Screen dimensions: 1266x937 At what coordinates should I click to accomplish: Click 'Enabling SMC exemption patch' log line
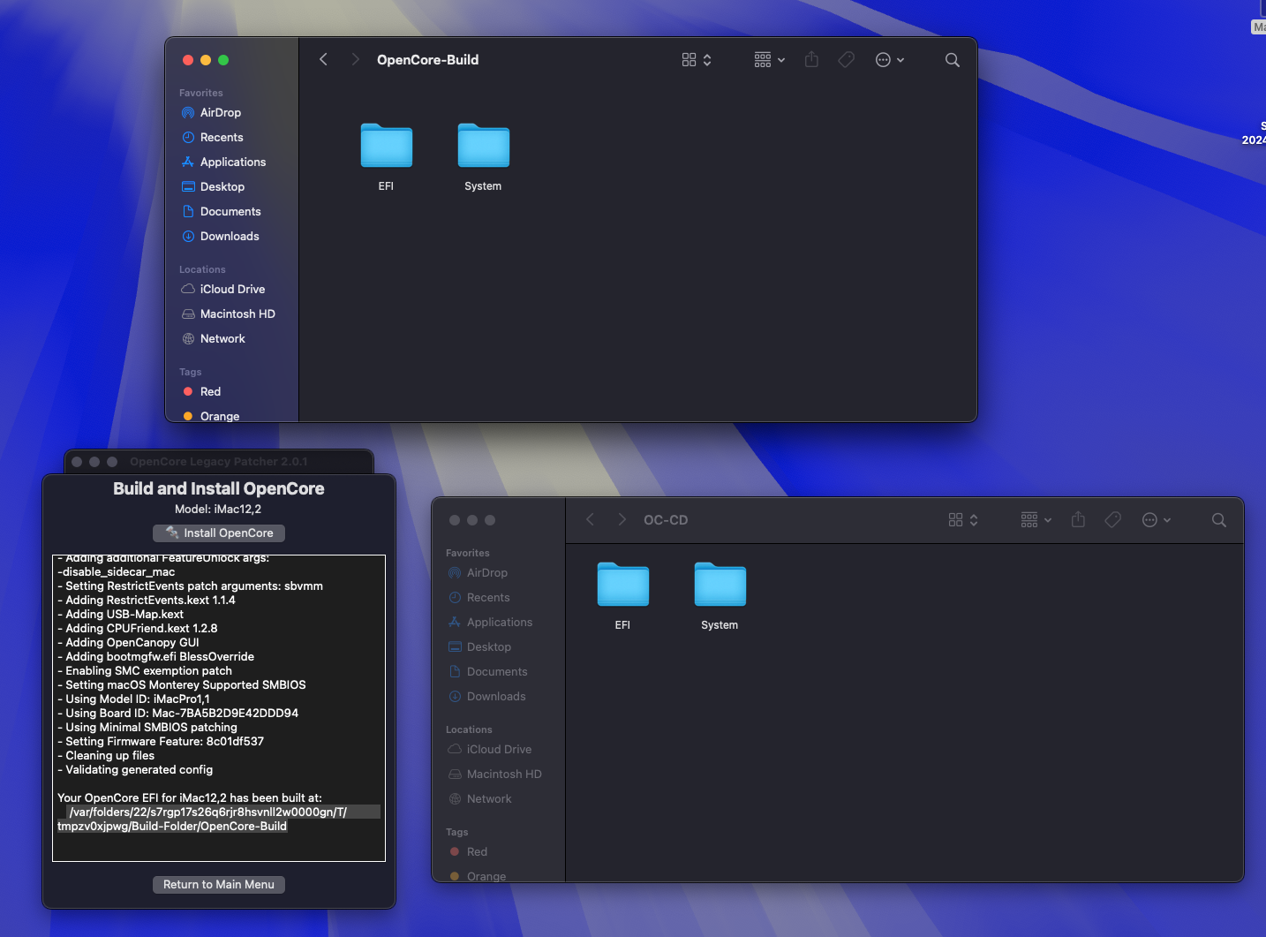tap(145, 670)
